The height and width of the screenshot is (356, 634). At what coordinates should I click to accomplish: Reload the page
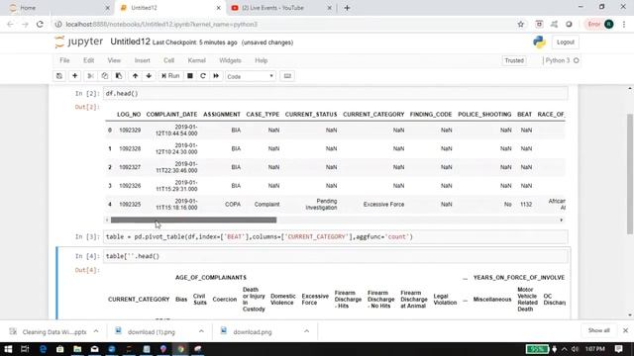[40, 24]
